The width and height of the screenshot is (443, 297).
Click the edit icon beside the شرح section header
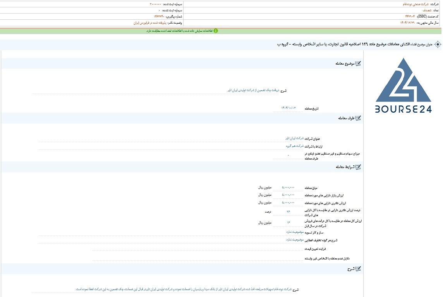click(x=358, y=269)
